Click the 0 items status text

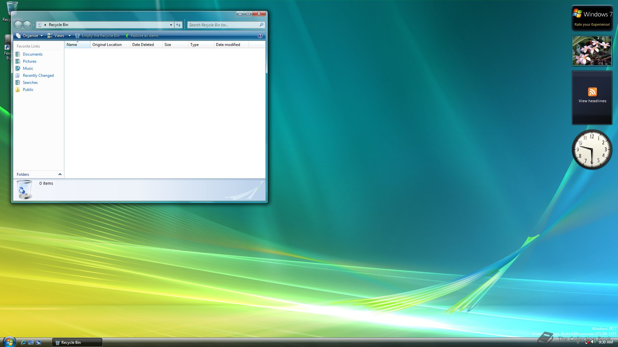click(46, 183)
